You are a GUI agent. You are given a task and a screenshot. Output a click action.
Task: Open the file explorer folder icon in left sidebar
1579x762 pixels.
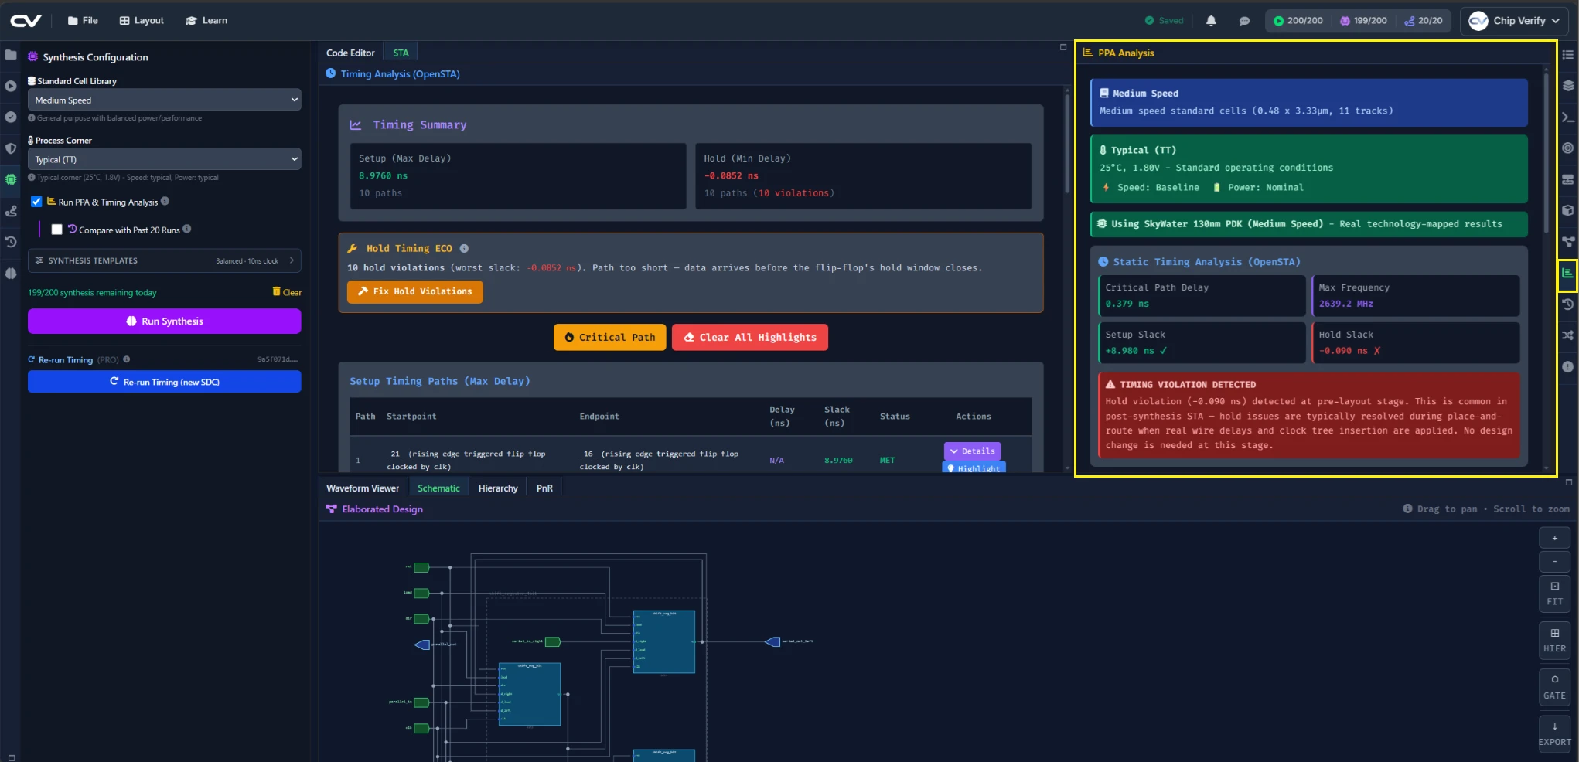click(11, 55)
